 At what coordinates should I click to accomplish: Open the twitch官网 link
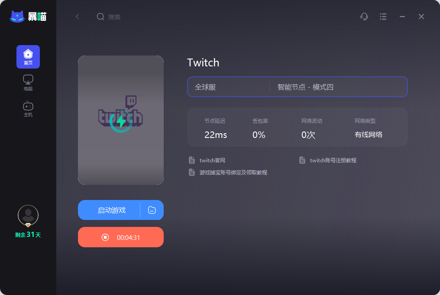[x=212, y=160]
